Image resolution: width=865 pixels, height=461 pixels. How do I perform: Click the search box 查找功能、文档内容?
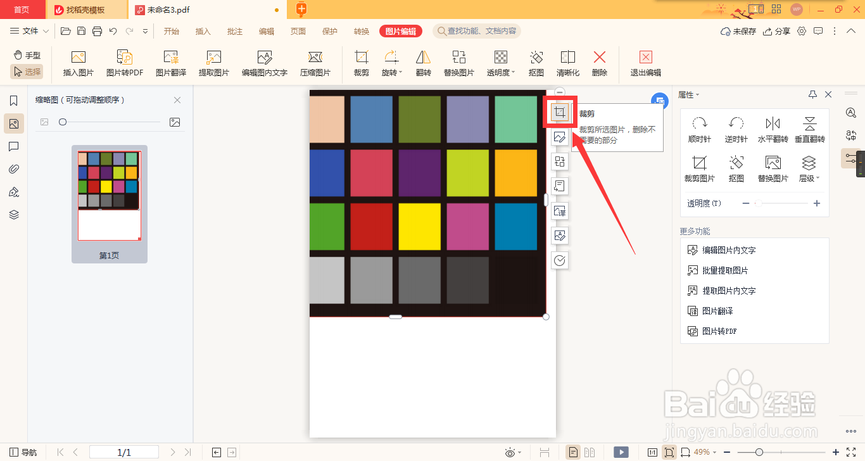pos(476,31)
